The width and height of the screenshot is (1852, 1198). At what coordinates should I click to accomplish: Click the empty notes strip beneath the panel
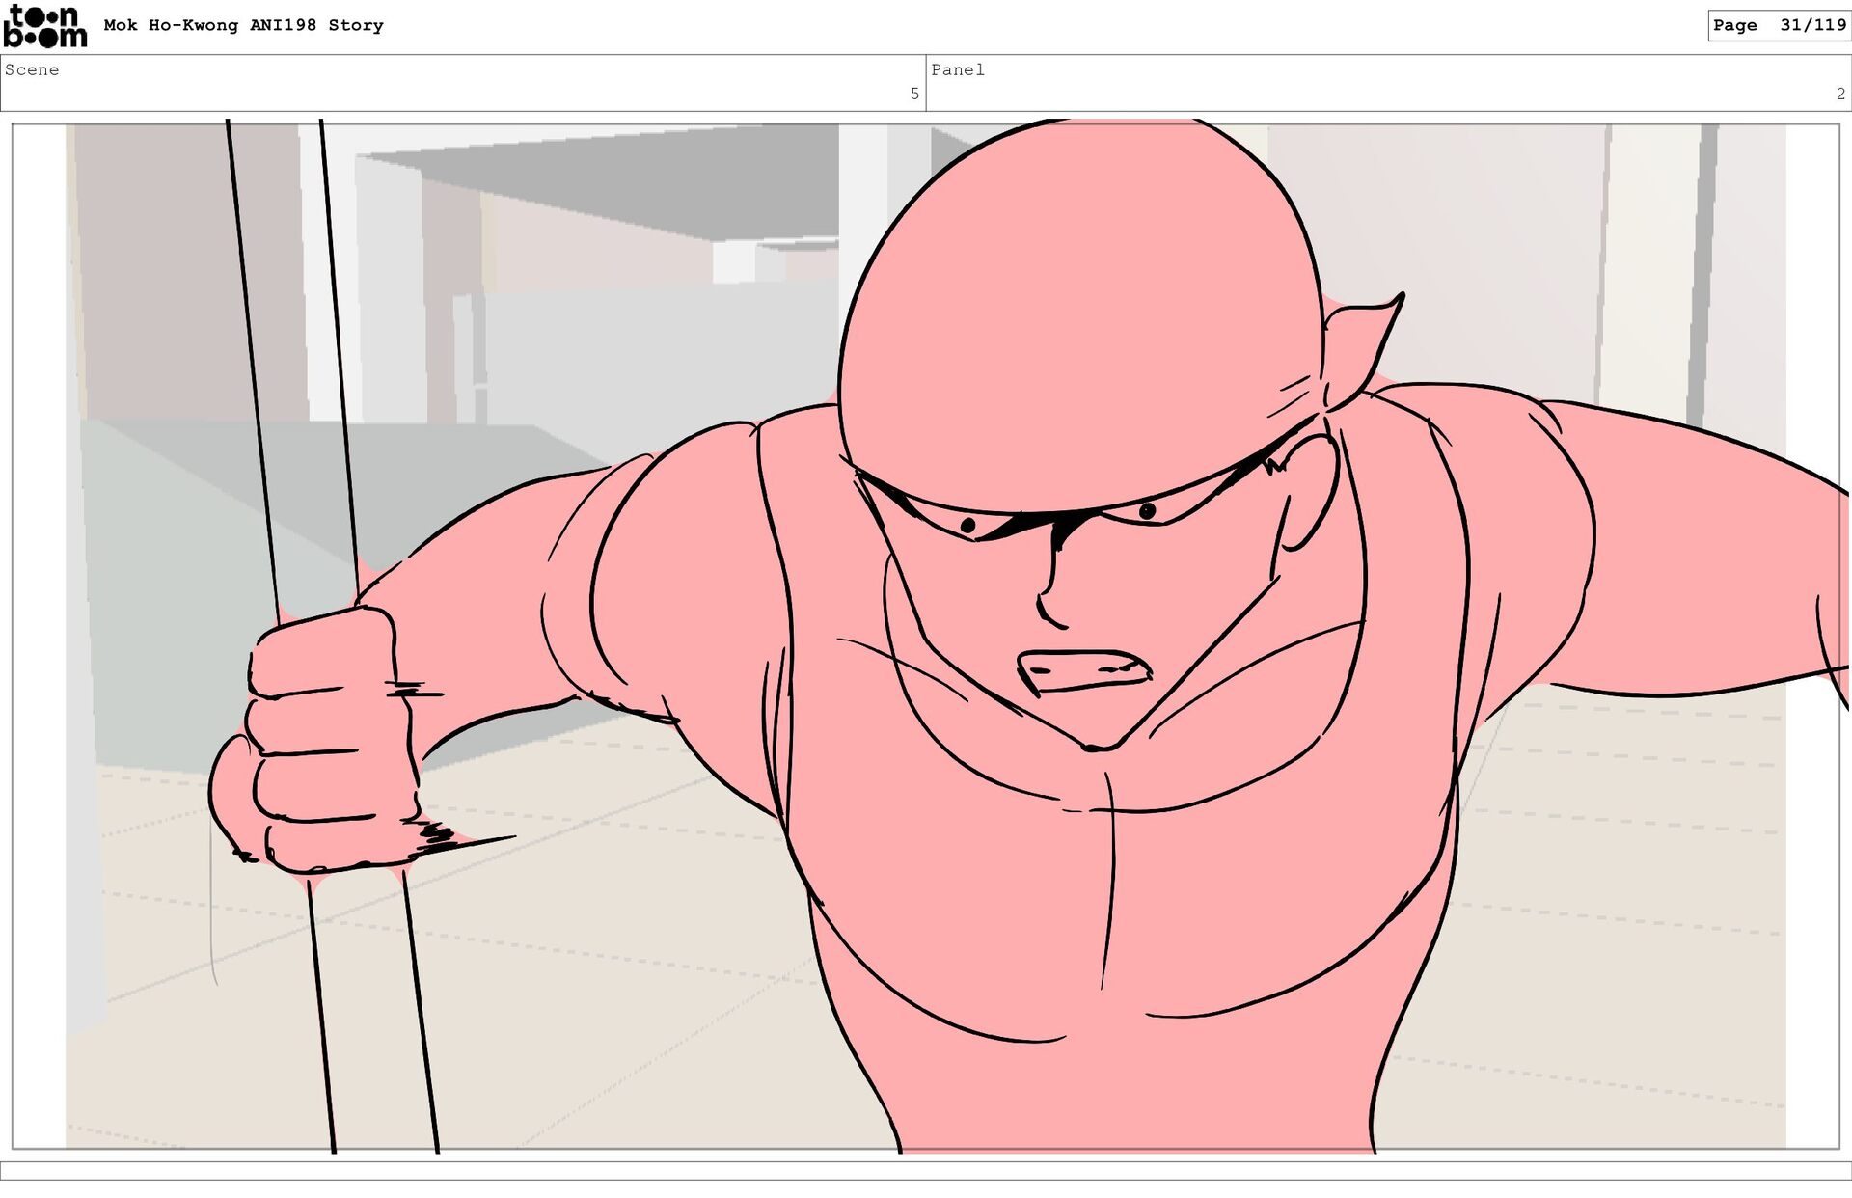pos(926,1170)
